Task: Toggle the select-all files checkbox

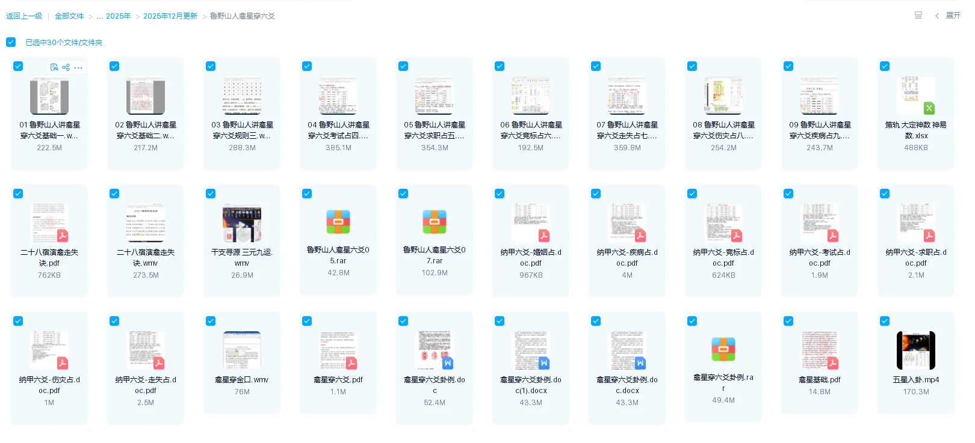Action: (x=11, y=42)
